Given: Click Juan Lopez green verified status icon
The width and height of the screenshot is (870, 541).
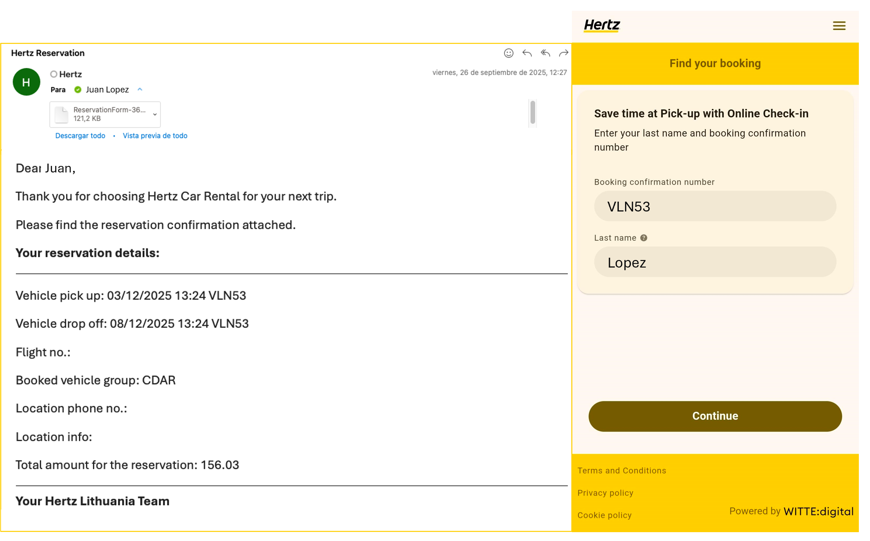Looking at the screenshot, I should tap(78, 90).
